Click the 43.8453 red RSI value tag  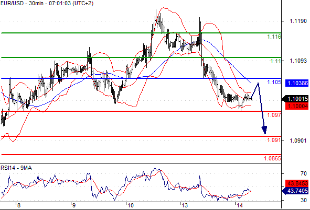click(x=297, y=183)
